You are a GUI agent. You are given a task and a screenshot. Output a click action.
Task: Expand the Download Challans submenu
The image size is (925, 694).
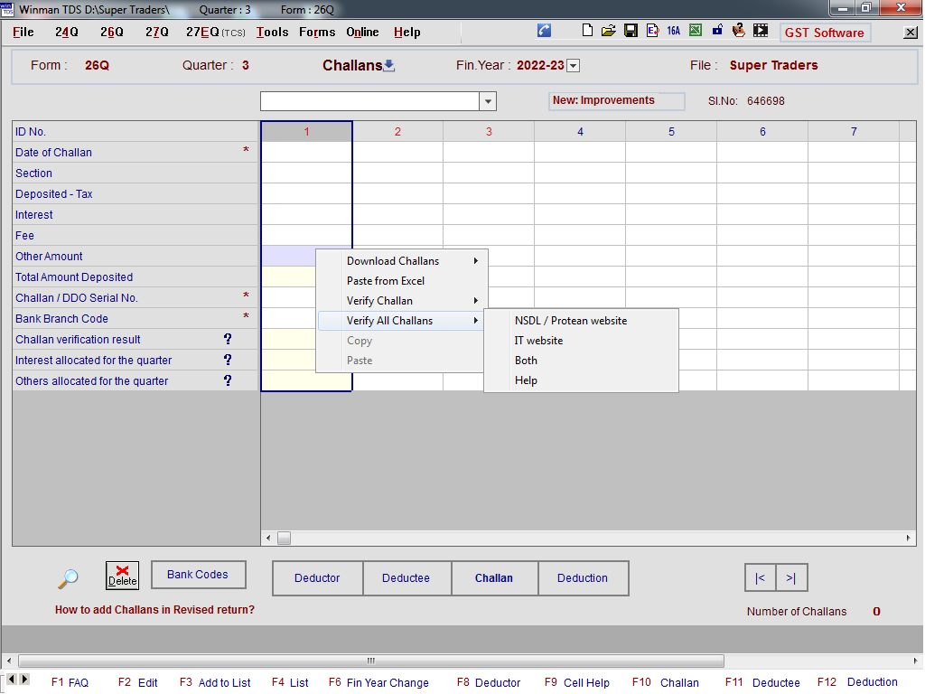click(401, 261)
